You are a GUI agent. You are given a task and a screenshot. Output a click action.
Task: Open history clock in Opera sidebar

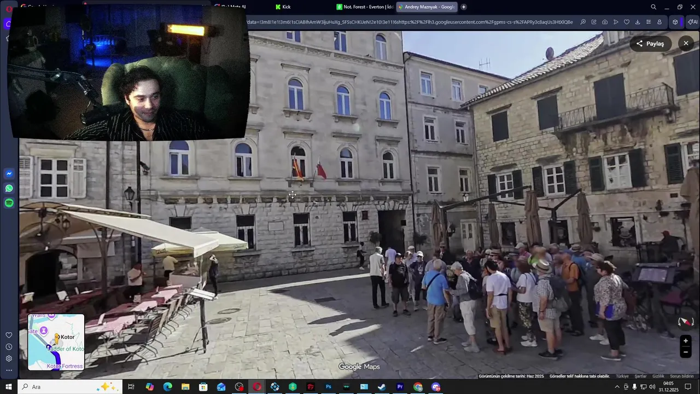(x=9, y=347)
